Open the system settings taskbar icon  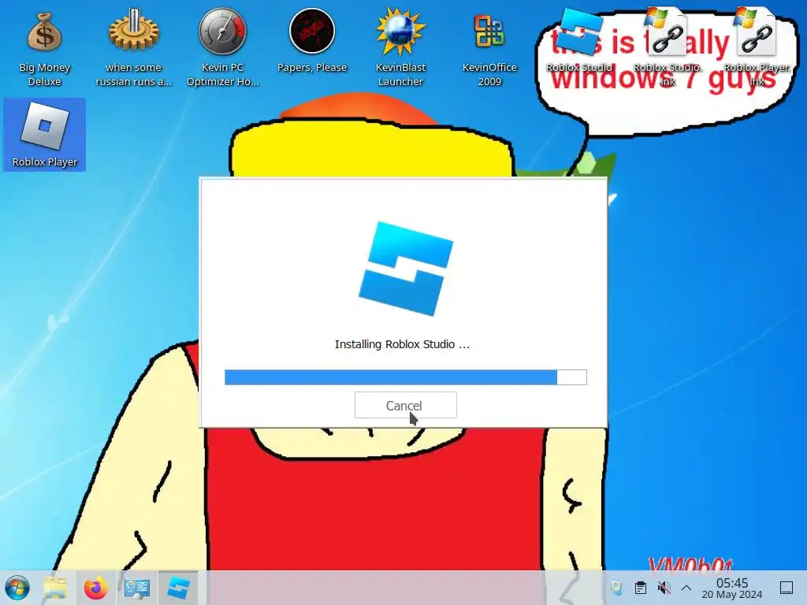click(137, 588)
